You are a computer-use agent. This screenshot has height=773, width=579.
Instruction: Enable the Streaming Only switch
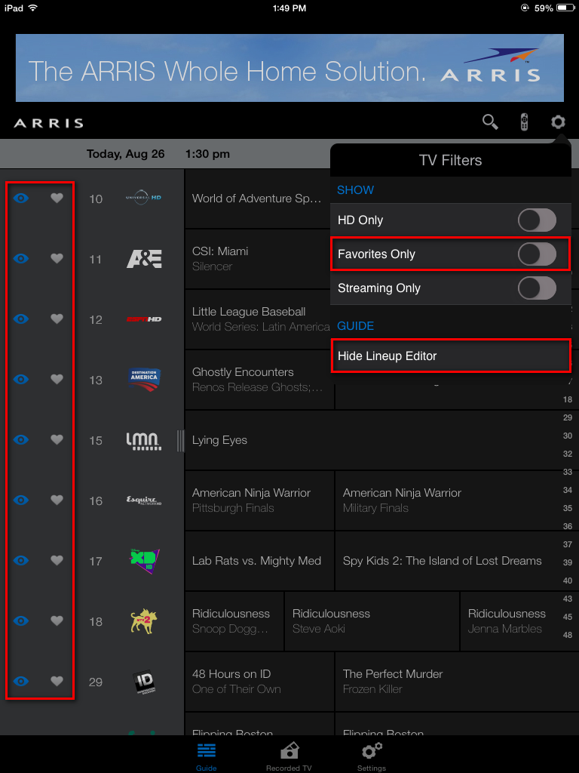pyautogui.click(x=537, y=288)
